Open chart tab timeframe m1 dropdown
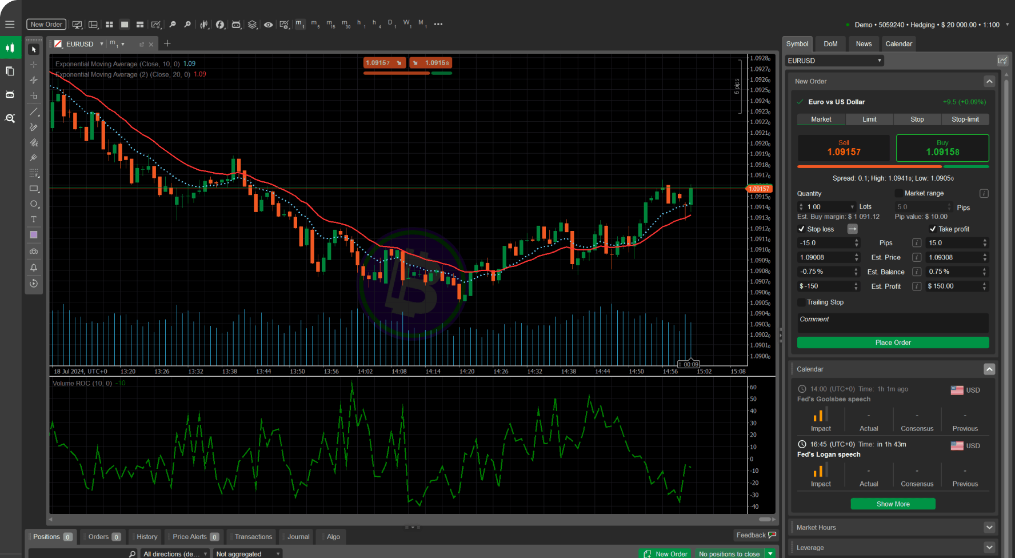 click(117, 44)
